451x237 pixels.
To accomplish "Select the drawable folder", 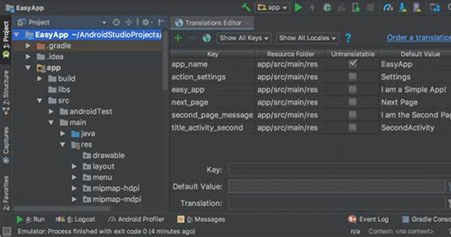I will [x=104, y=155].
